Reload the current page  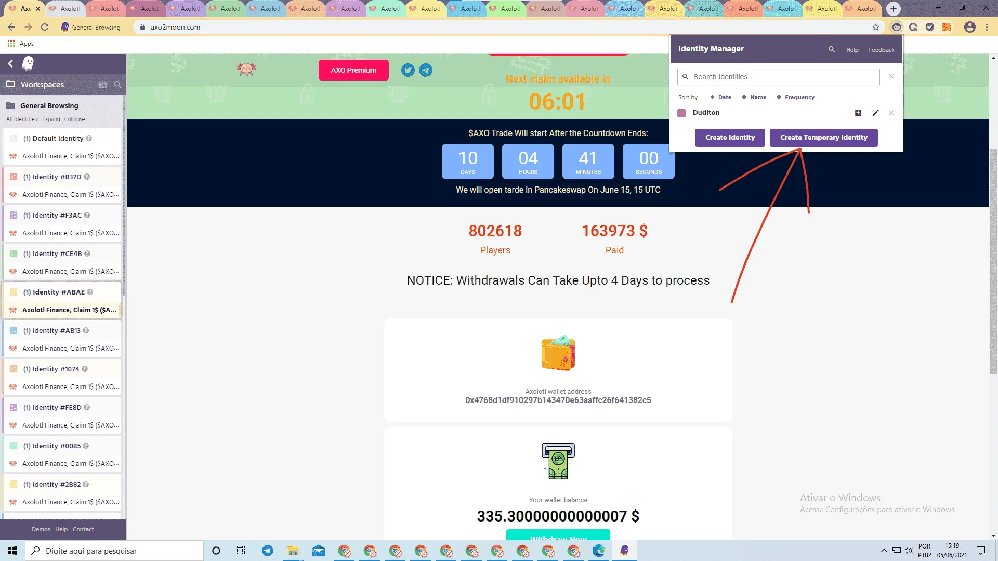point(45,27)
